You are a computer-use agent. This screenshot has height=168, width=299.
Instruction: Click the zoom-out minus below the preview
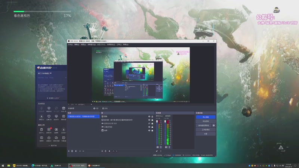(x=69, y=105)
